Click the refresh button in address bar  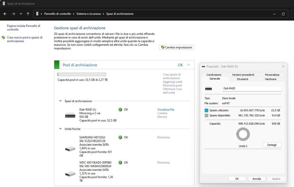click(283, 14)
